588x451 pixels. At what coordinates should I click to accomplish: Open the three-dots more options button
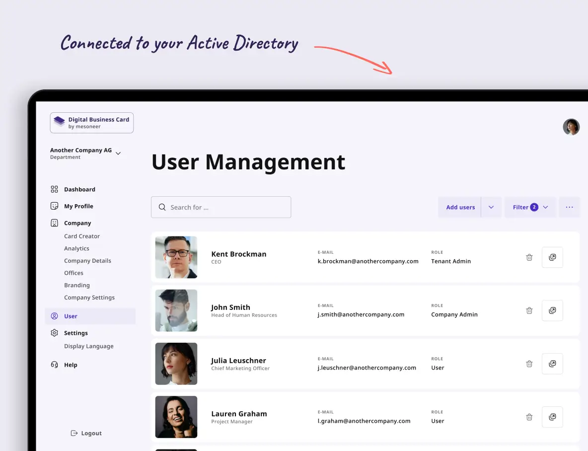pyautogui.click(x=569, y=207)
